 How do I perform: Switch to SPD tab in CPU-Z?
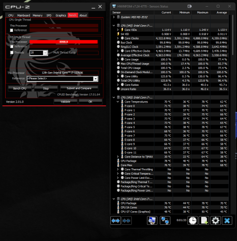pos(49,15)
